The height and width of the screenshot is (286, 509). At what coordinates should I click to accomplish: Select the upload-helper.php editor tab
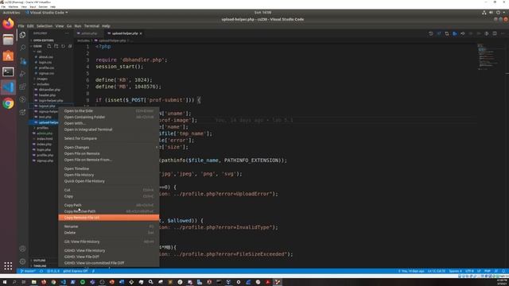coord(125,33)
